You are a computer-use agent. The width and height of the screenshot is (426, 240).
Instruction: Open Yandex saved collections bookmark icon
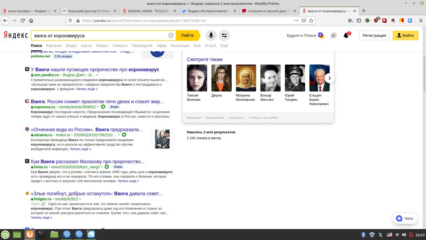click(333, 35)
